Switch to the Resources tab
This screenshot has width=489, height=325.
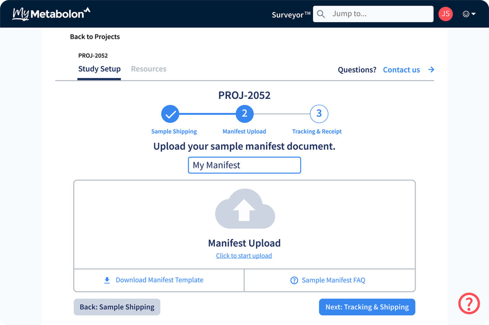[149, 69]
